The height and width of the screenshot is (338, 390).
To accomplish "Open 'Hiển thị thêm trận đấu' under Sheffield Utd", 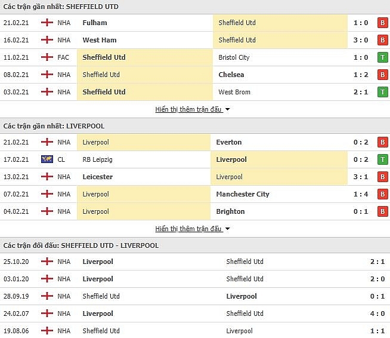I will [x=188, y=109].
